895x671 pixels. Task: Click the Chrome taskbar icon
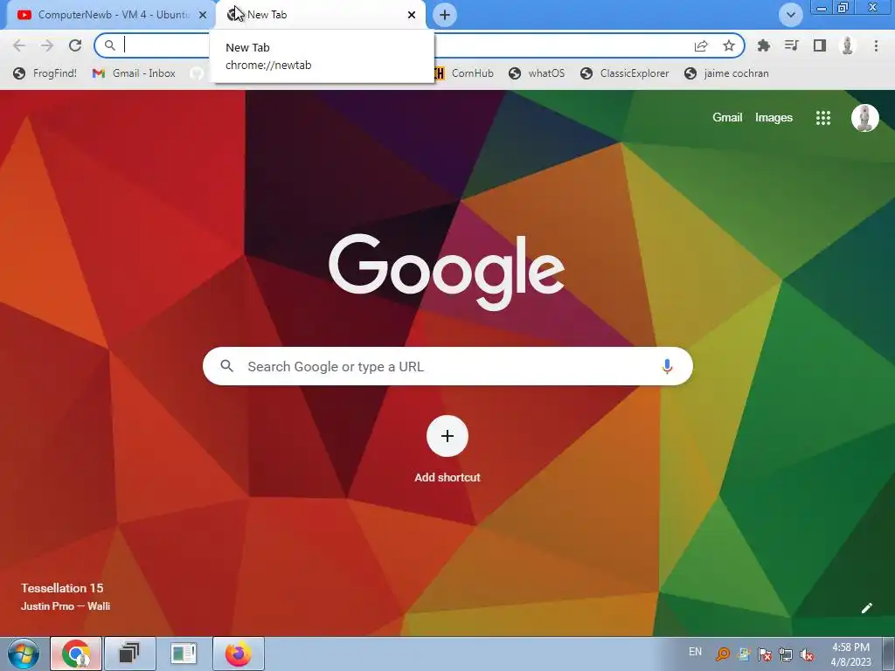[x=76, y=654]
